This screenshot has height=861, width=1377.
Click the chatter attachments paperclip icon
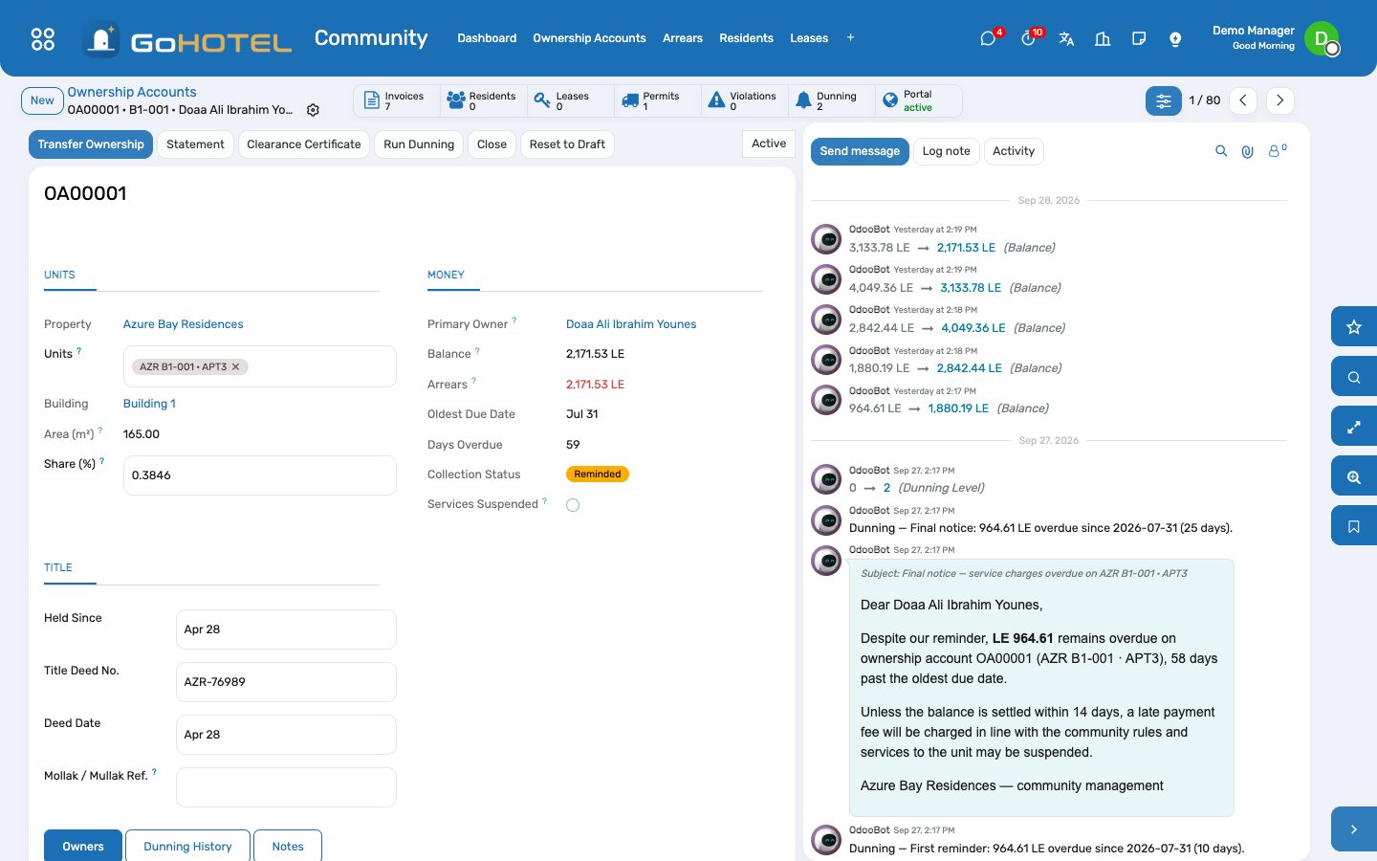1248,151
